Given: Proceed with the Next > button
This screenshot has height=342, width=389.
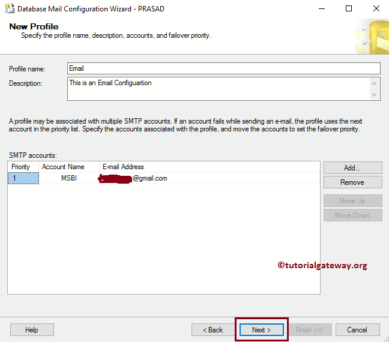Looking at the screenshot, I should pos(262,330).
